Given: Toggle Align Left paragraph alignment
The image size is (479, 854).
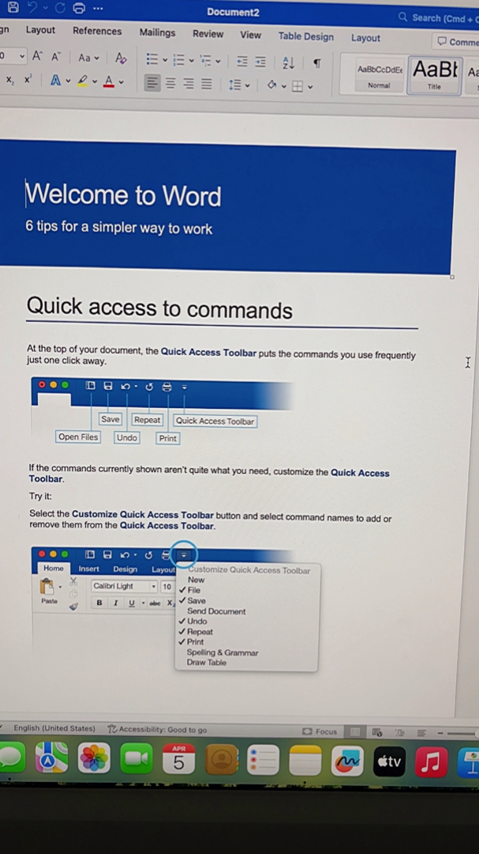Looking at the screenshot, I should click(152, 83).
